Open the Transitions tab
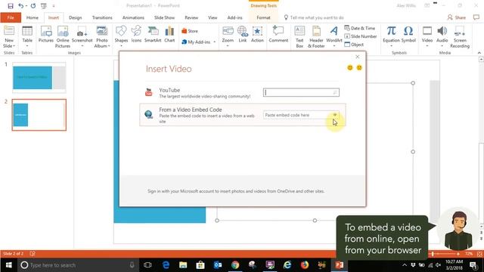Viewport: 484px width, 272px height. (x=102, y=17)
